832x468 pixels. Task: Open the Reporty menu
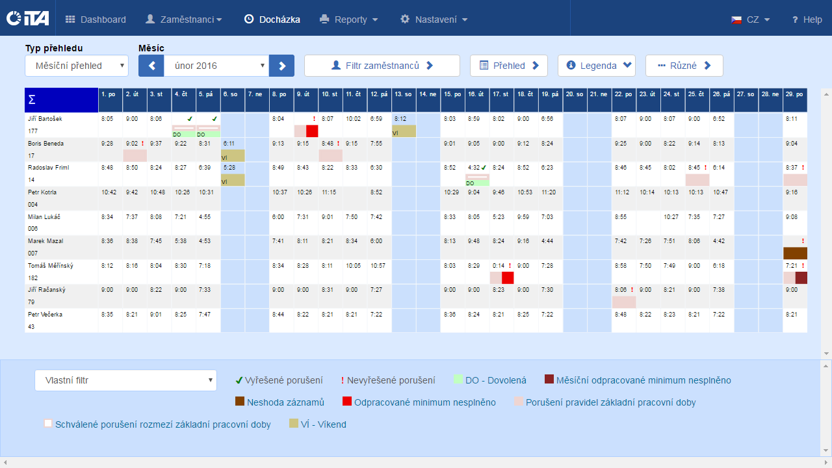point(349,19)
